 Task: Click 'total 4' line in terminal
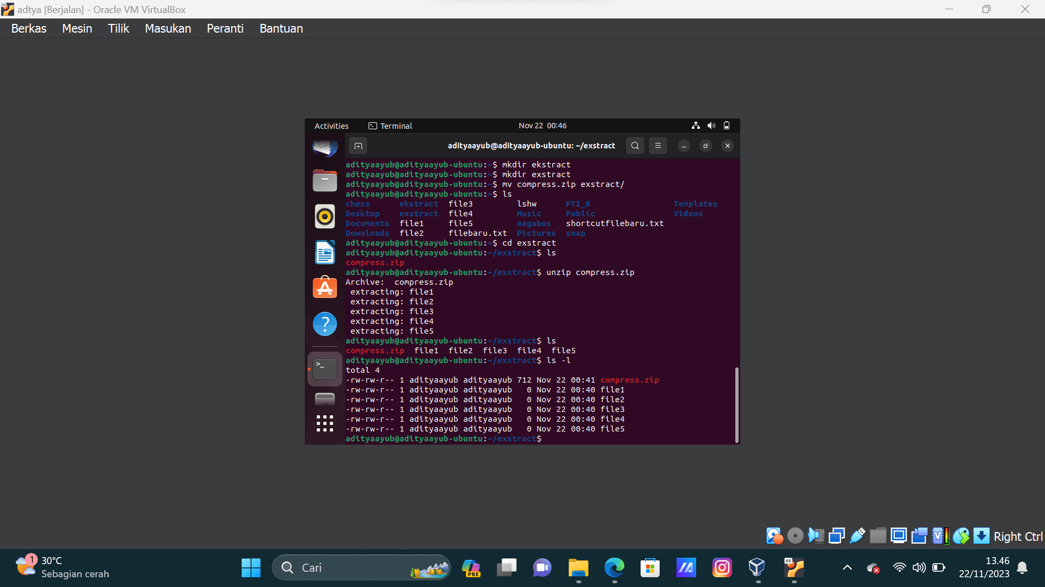point(362,370)
